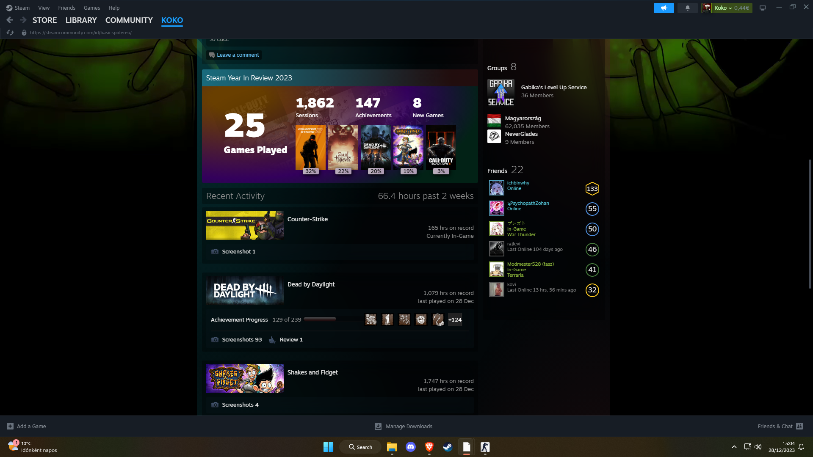Open the Games menu
Viewport: 813px width, 457px height.
[91, 8]
